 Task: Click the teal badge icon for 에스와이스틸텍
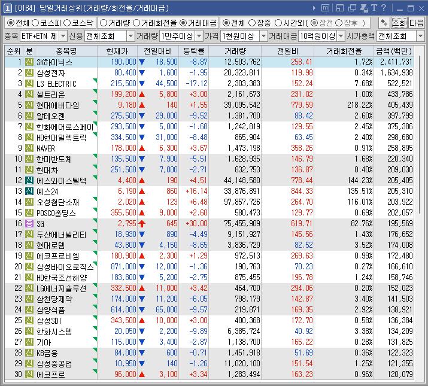click(x=29, y=181)
